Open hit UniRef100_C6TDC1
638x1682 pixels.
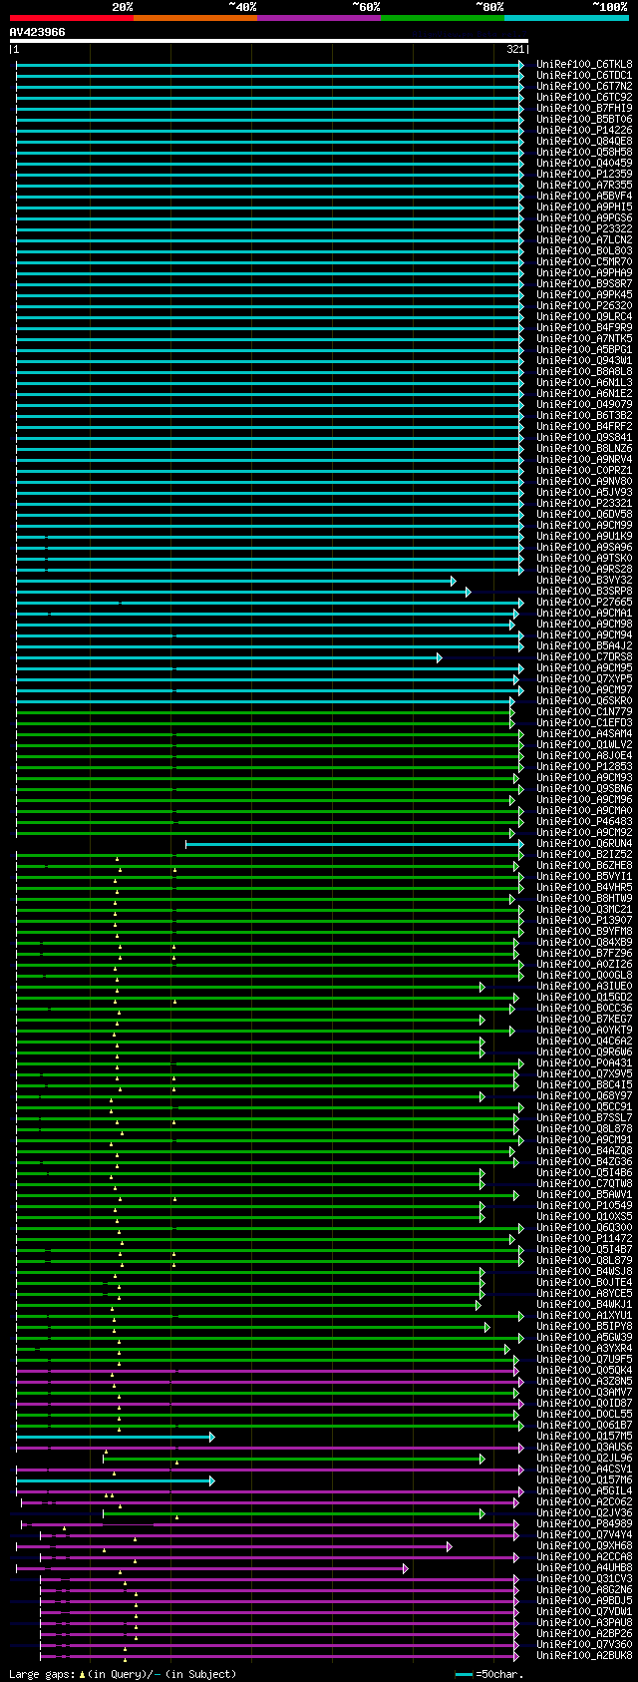(x=584, y=75)
